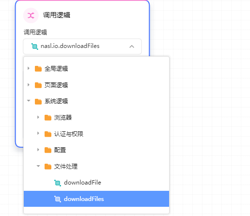Image resolution: width=250 pixels, height=216 pixels.
Task: Expand the 全局逻辑 tree node arrow
Action: coord(29,68)
